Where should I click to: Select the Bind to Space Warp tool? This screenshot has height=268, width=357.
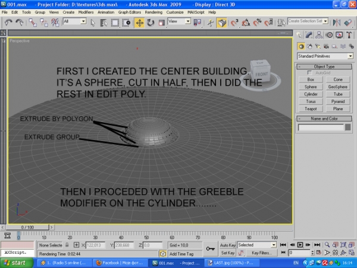[55, 23]
